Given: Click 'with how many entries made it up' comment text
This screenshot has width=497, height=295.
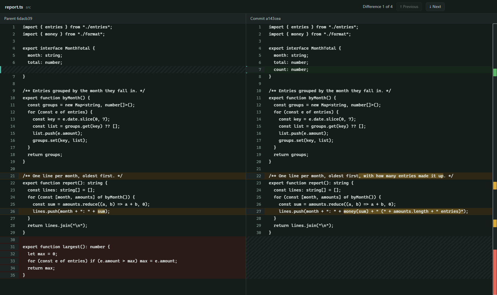Looking at the screenshot, I should 403,176.
